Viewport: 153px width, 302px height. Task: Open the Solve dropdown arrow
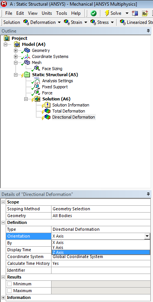coord(127,13)
